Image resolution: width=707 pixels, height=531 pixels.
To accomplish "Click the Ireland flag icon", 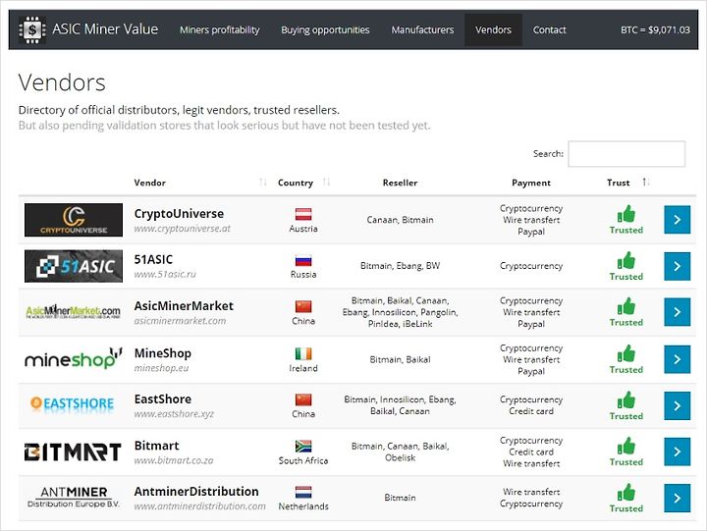I will pyautogui.click(x=303, y=354).
